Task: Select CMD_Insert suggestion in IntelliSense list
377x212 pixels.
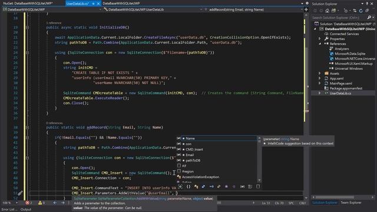Action: (217, 150)
